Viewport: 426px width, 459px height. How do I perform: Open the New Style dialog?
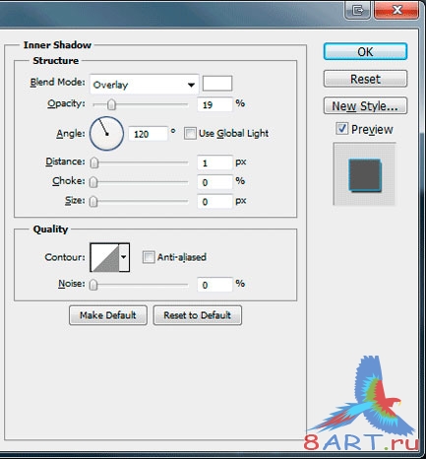(365, 105)
